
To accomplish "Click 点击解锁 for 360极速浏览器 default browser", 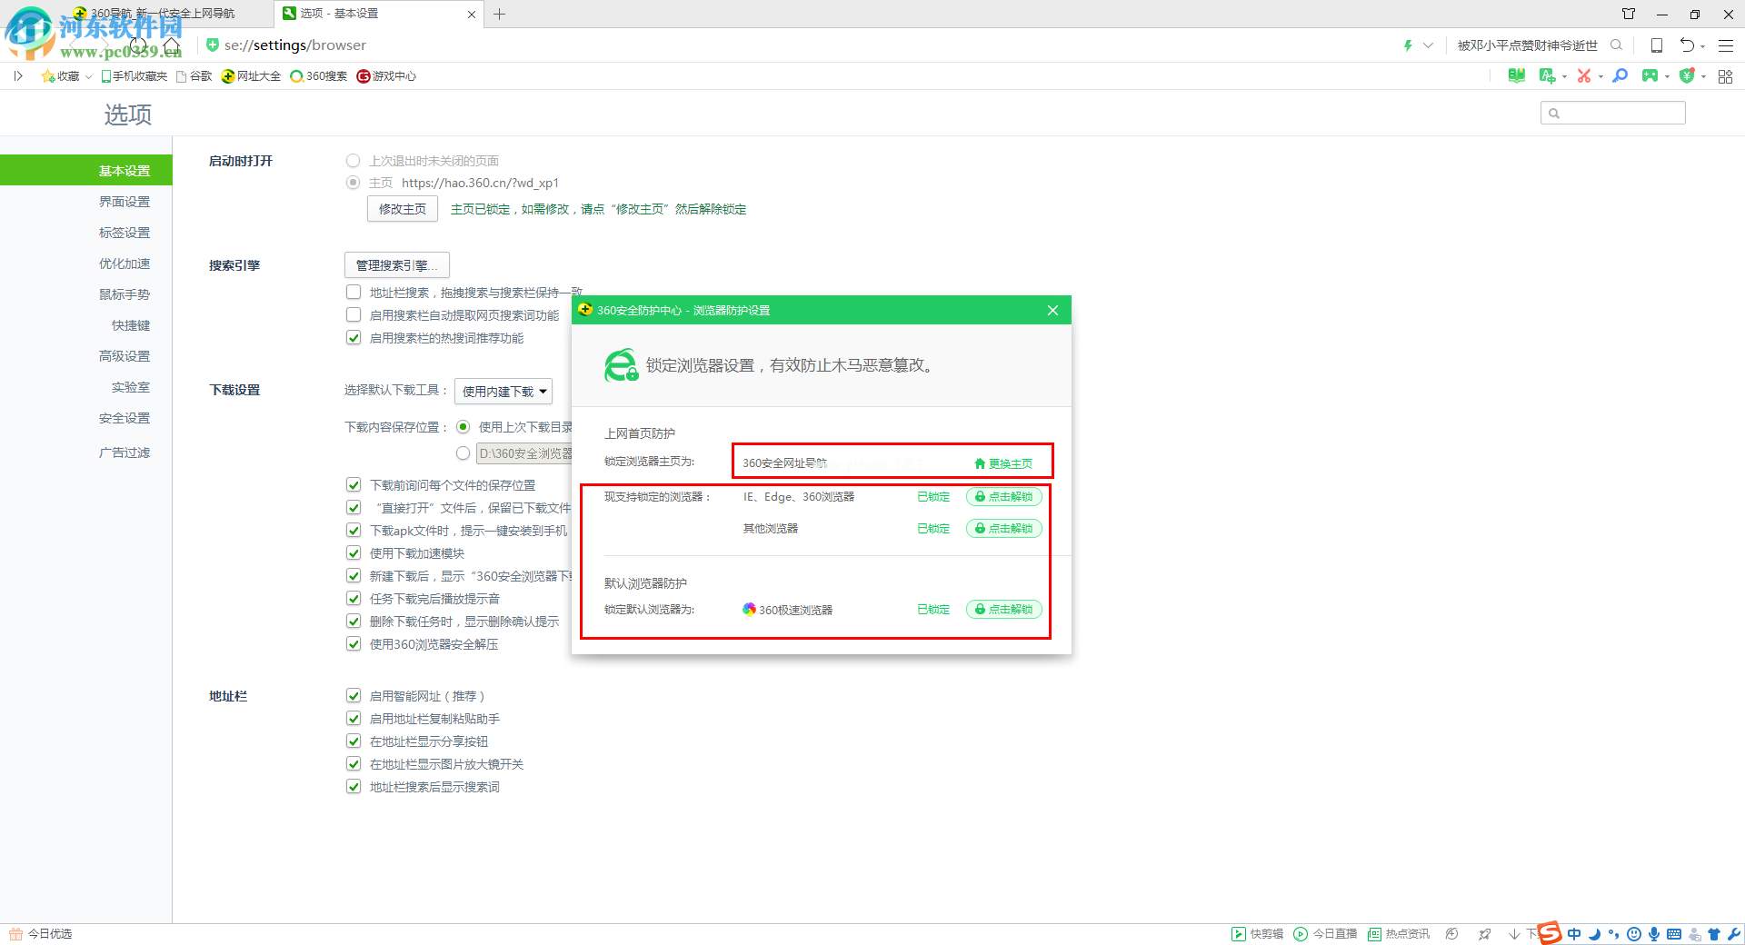I will [x=1004, y=610].
